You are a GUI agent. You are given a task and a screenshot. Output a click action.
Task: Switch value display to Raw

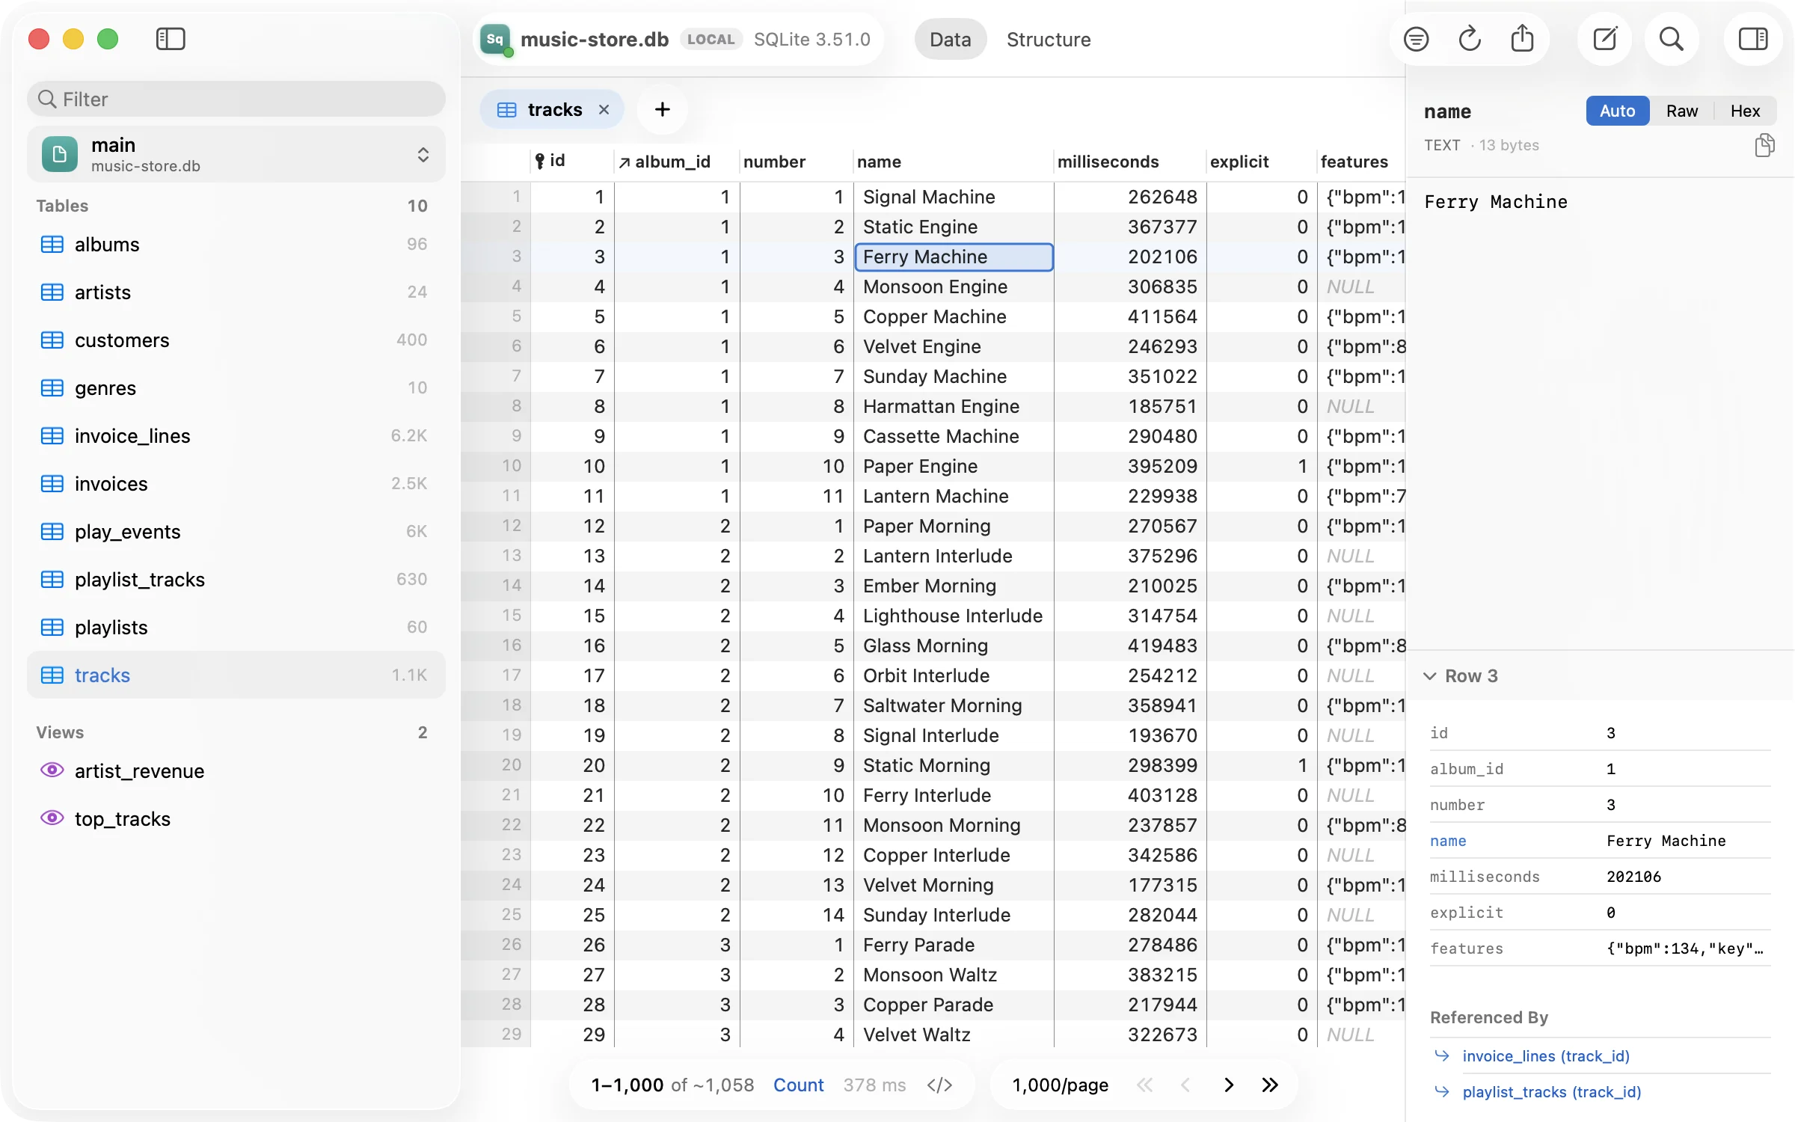pos(1681,111)
